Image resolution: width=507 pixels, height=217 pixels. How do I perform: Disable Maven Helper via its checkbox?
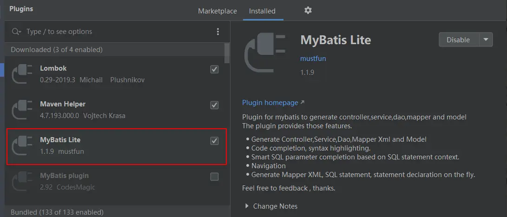coord(214,105)
